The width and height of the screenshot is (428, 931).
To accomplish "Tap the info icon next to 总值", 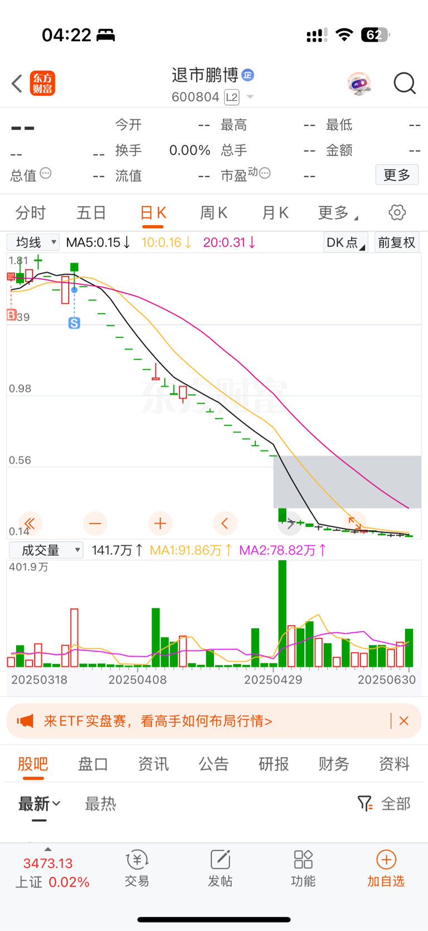I will click(x=46, y=173).
